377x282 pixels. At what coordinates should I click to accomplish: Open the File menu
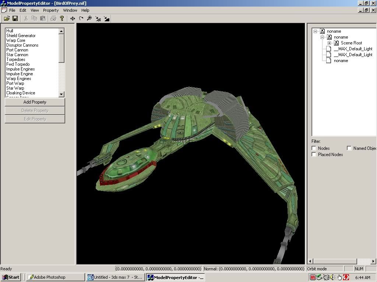coord(12,10)
